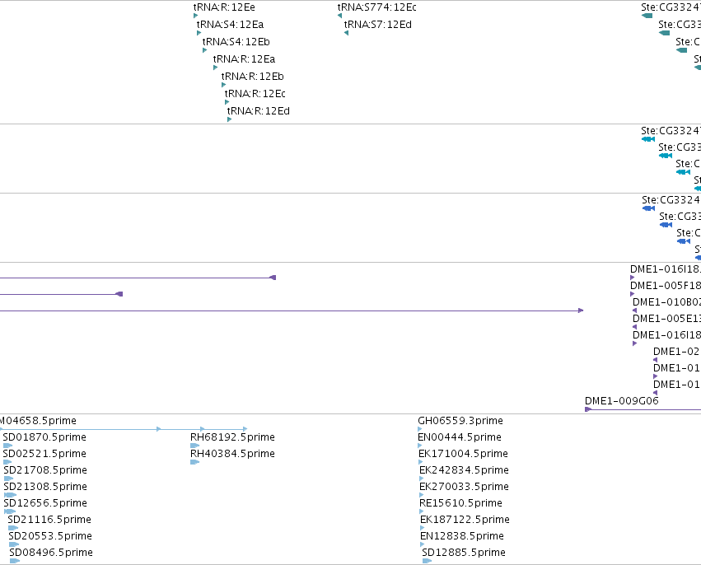Click the M04658.5prime label
The image size is (701, 565).
[38, 421]
